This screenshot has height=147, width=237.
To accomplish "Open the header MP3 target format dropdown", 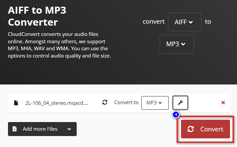I will point(177,44).
